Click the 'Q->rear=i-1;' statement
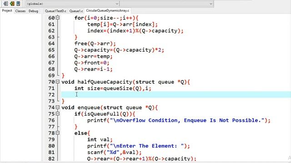Image resolution: width=291 pixels, height=163 pixels. pyautogui.click(x=93, y=69)
